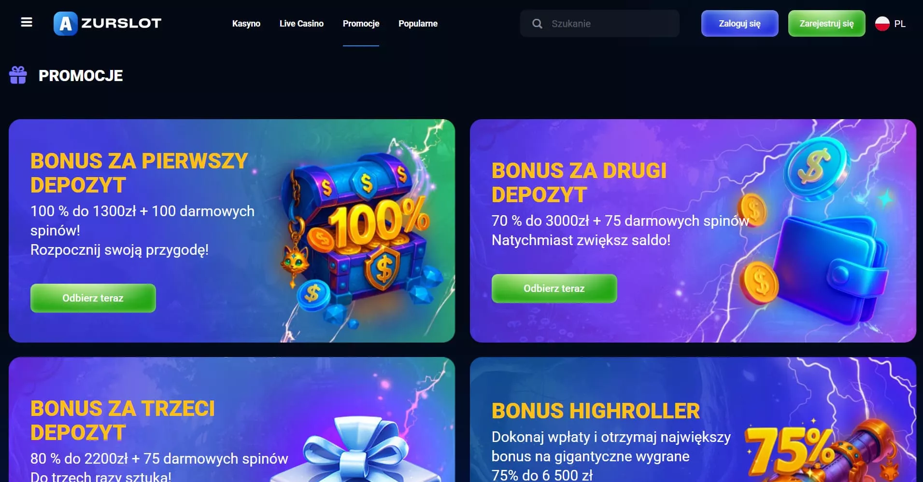Claim first deposit bonus with Odbierz teraz

click(93, 298)
